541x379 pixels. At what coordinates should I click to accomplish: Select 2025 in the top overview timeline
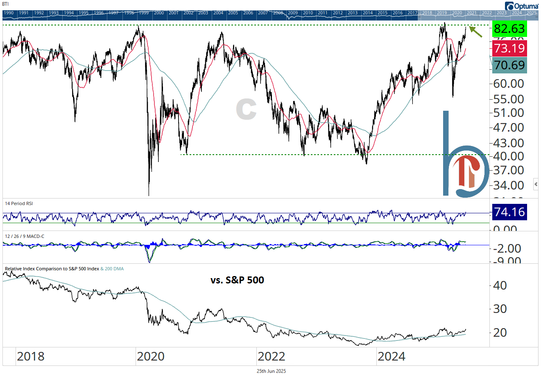coord(532,13)
